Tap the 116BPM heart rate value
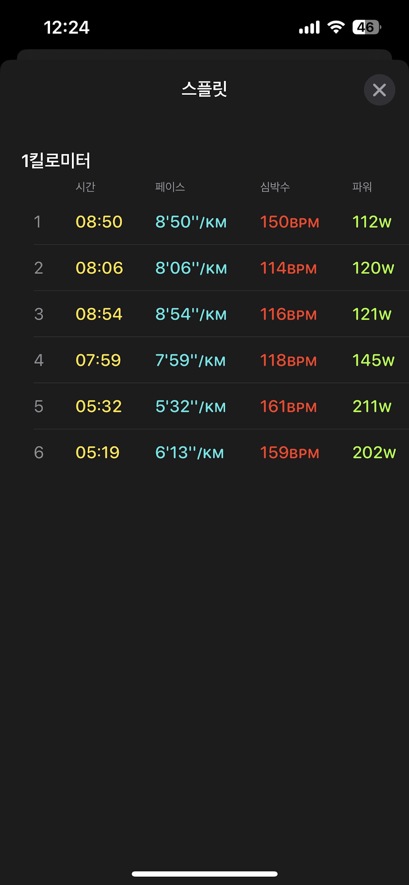Screen dimensions: 409x885 (288, 314)
